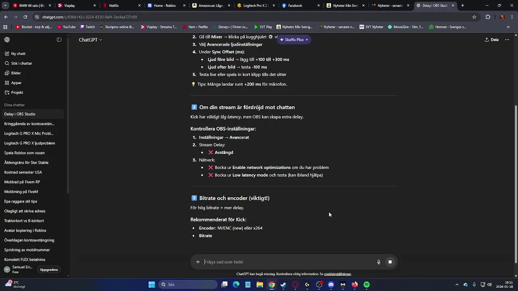Click the microphone dictation icon
Screen dimensions: 518x291
(379, 262)
